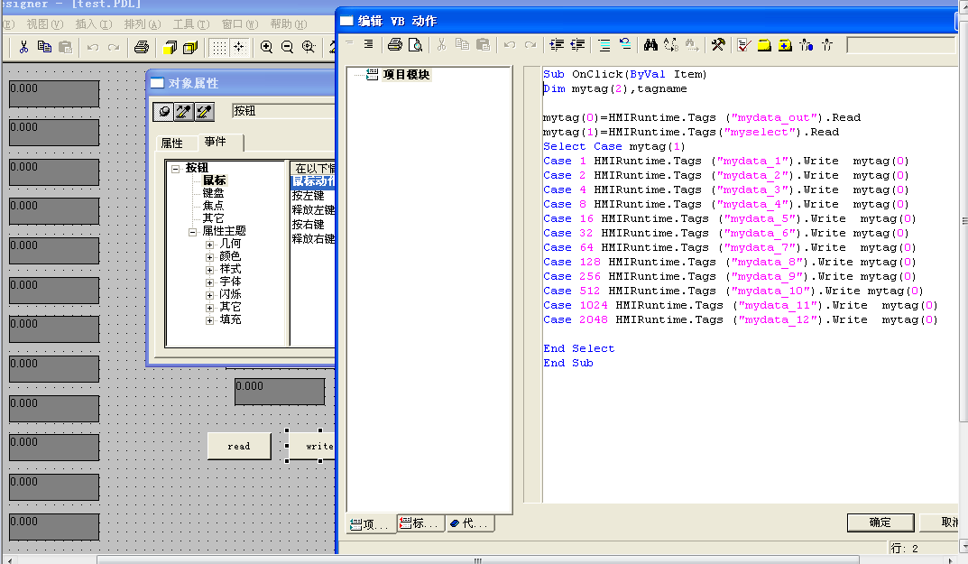This screenshot has width=968, height=564.
Task: Click the print icon in VB editor toolbar
Action: (x=394, y=45)
